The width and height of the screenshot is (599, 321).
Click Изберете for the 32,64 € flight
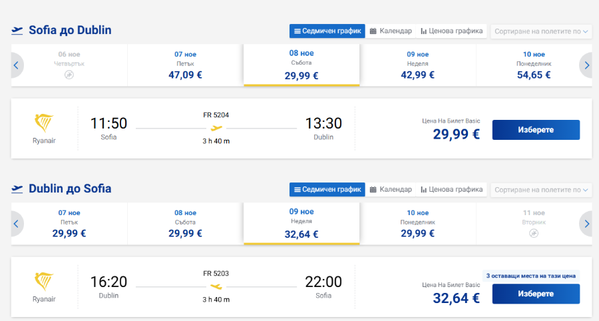(536, 294)
